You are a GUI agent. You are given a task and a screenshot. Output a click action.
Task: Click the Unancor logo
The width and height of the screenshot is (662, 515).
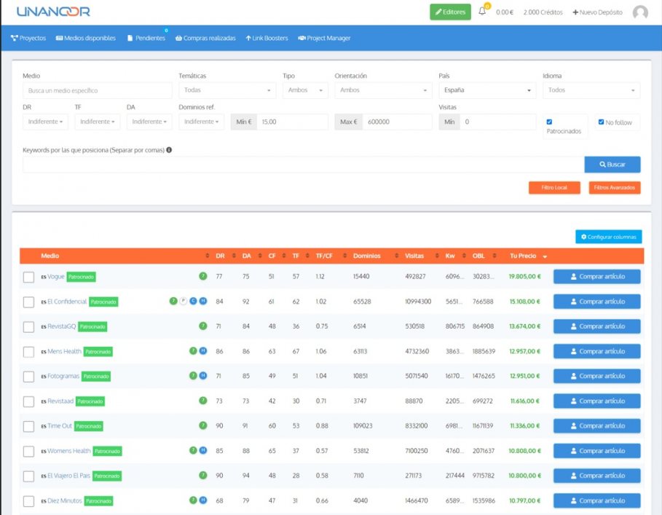[x=53, y=12]
